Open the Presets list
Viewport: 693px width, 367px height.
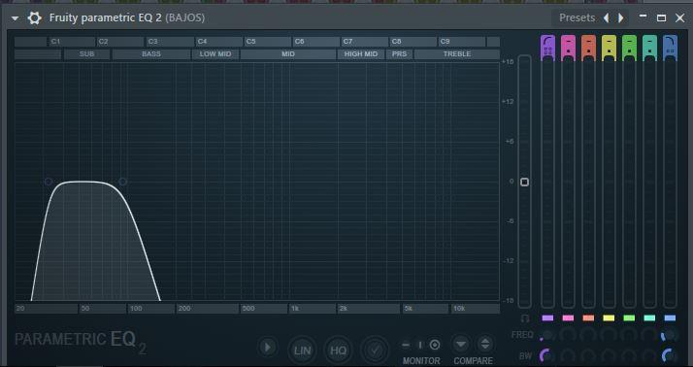click(x=577, y=17)
